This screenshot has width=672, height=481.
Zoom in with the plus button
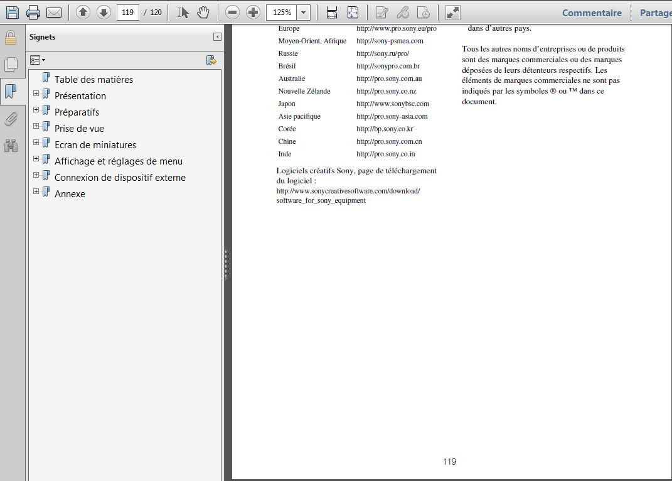coord(253,13)
